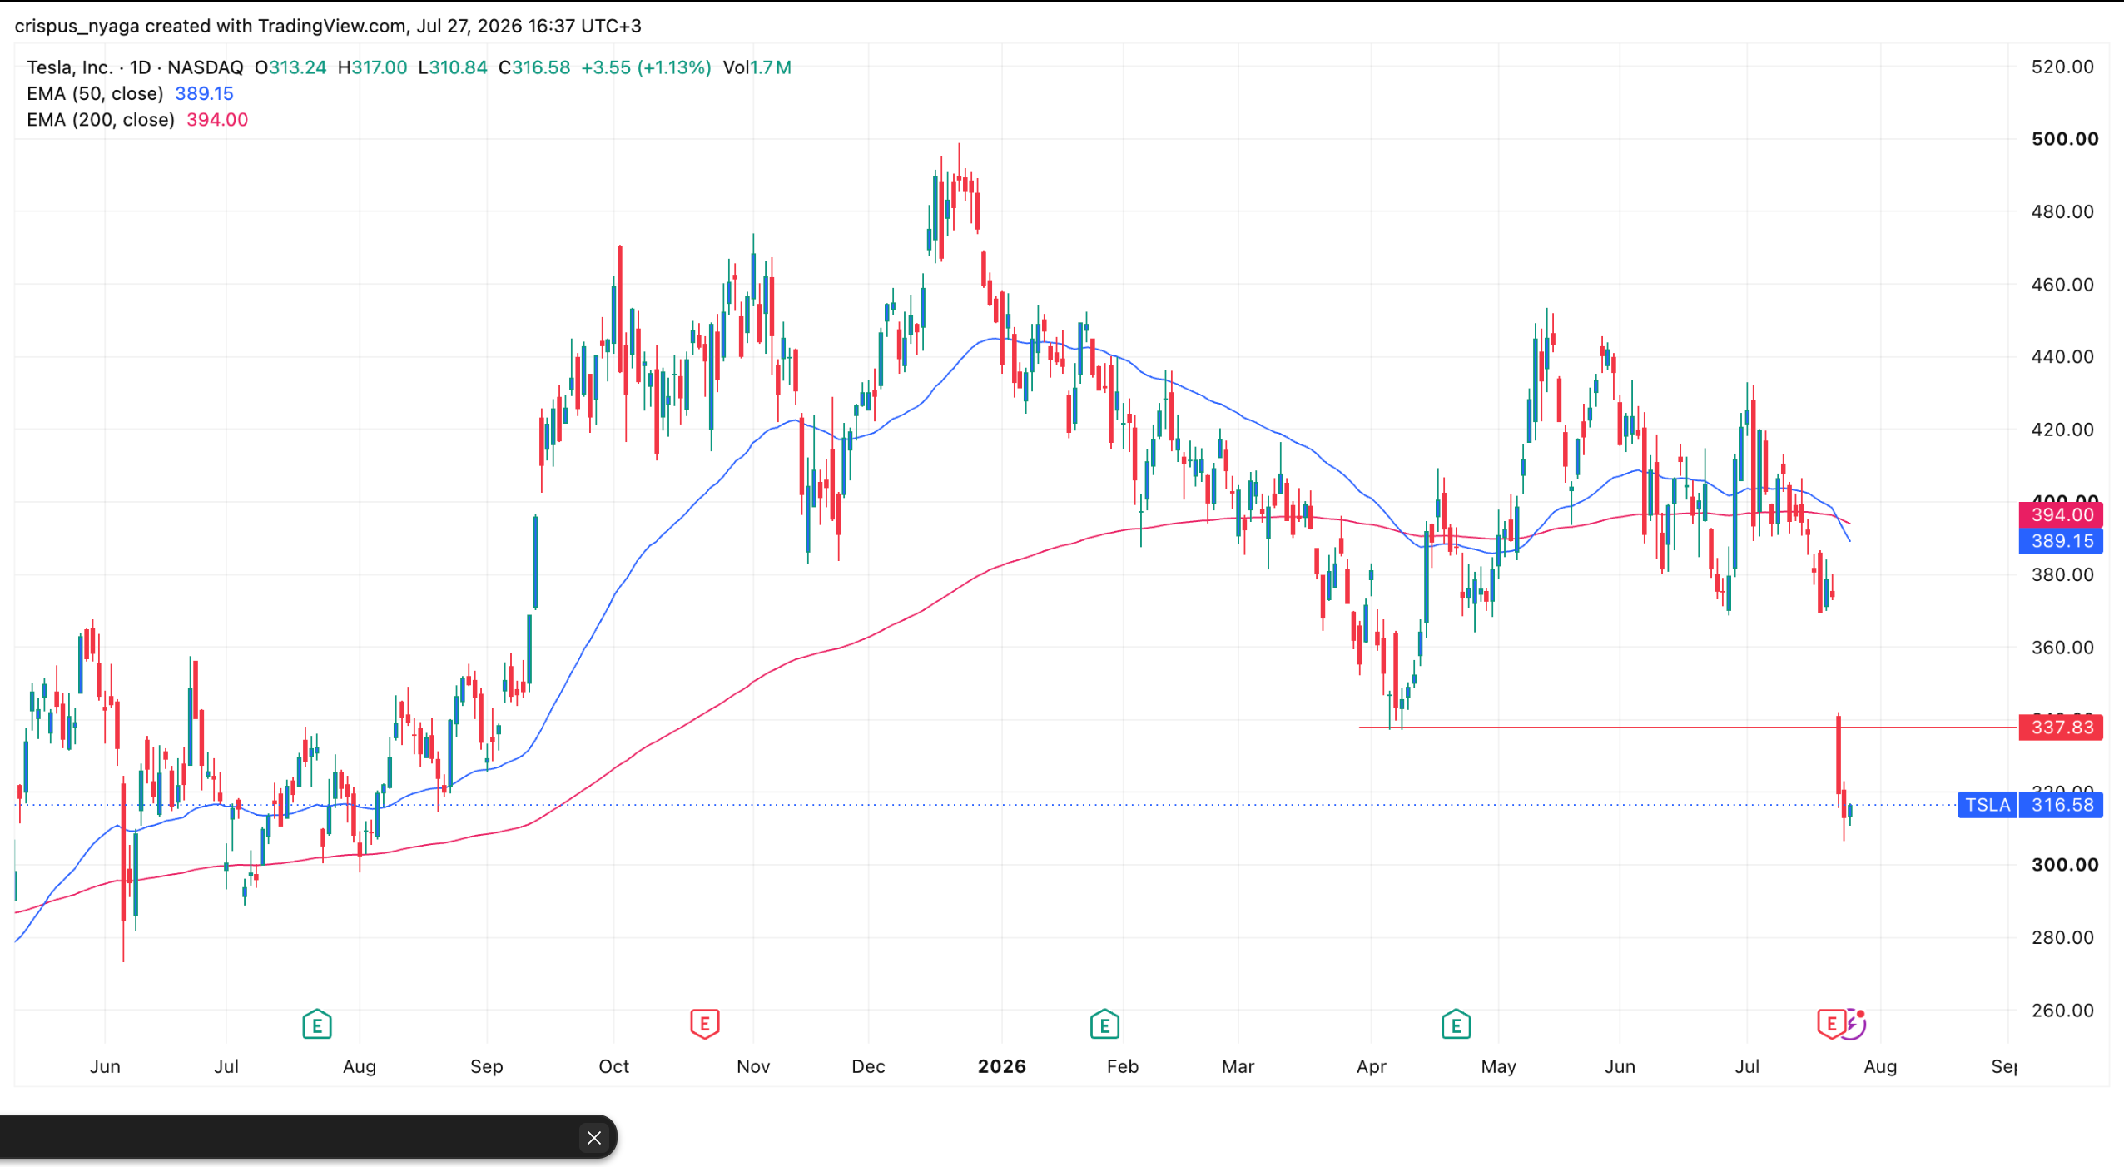
Task: Click the Feb label on the time axis
Action: [x=1123, y=1066]
